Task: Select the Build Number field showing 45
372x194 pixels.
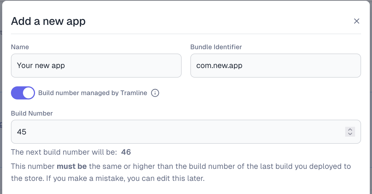Action: coord(164,132)
